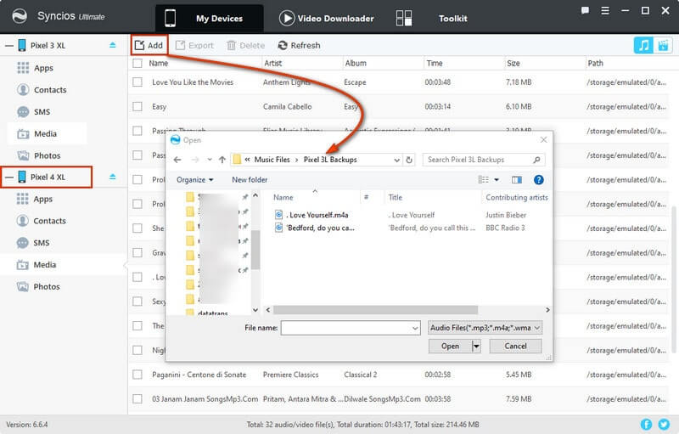Toggle the preview pane icon
Screen dimensions: 679x434
click(517, 180)
